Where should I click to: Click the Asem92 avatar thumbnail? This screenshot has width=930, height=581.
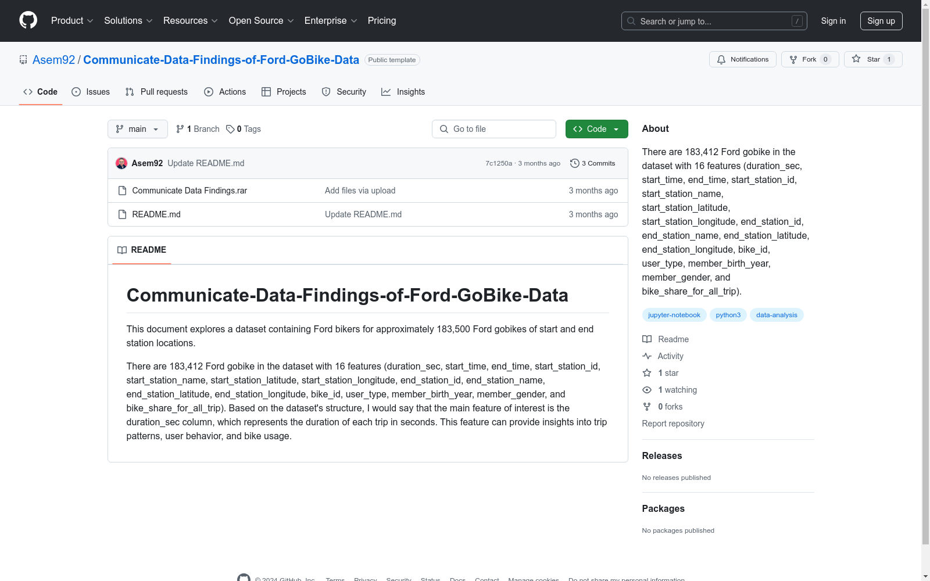[121, 163]
